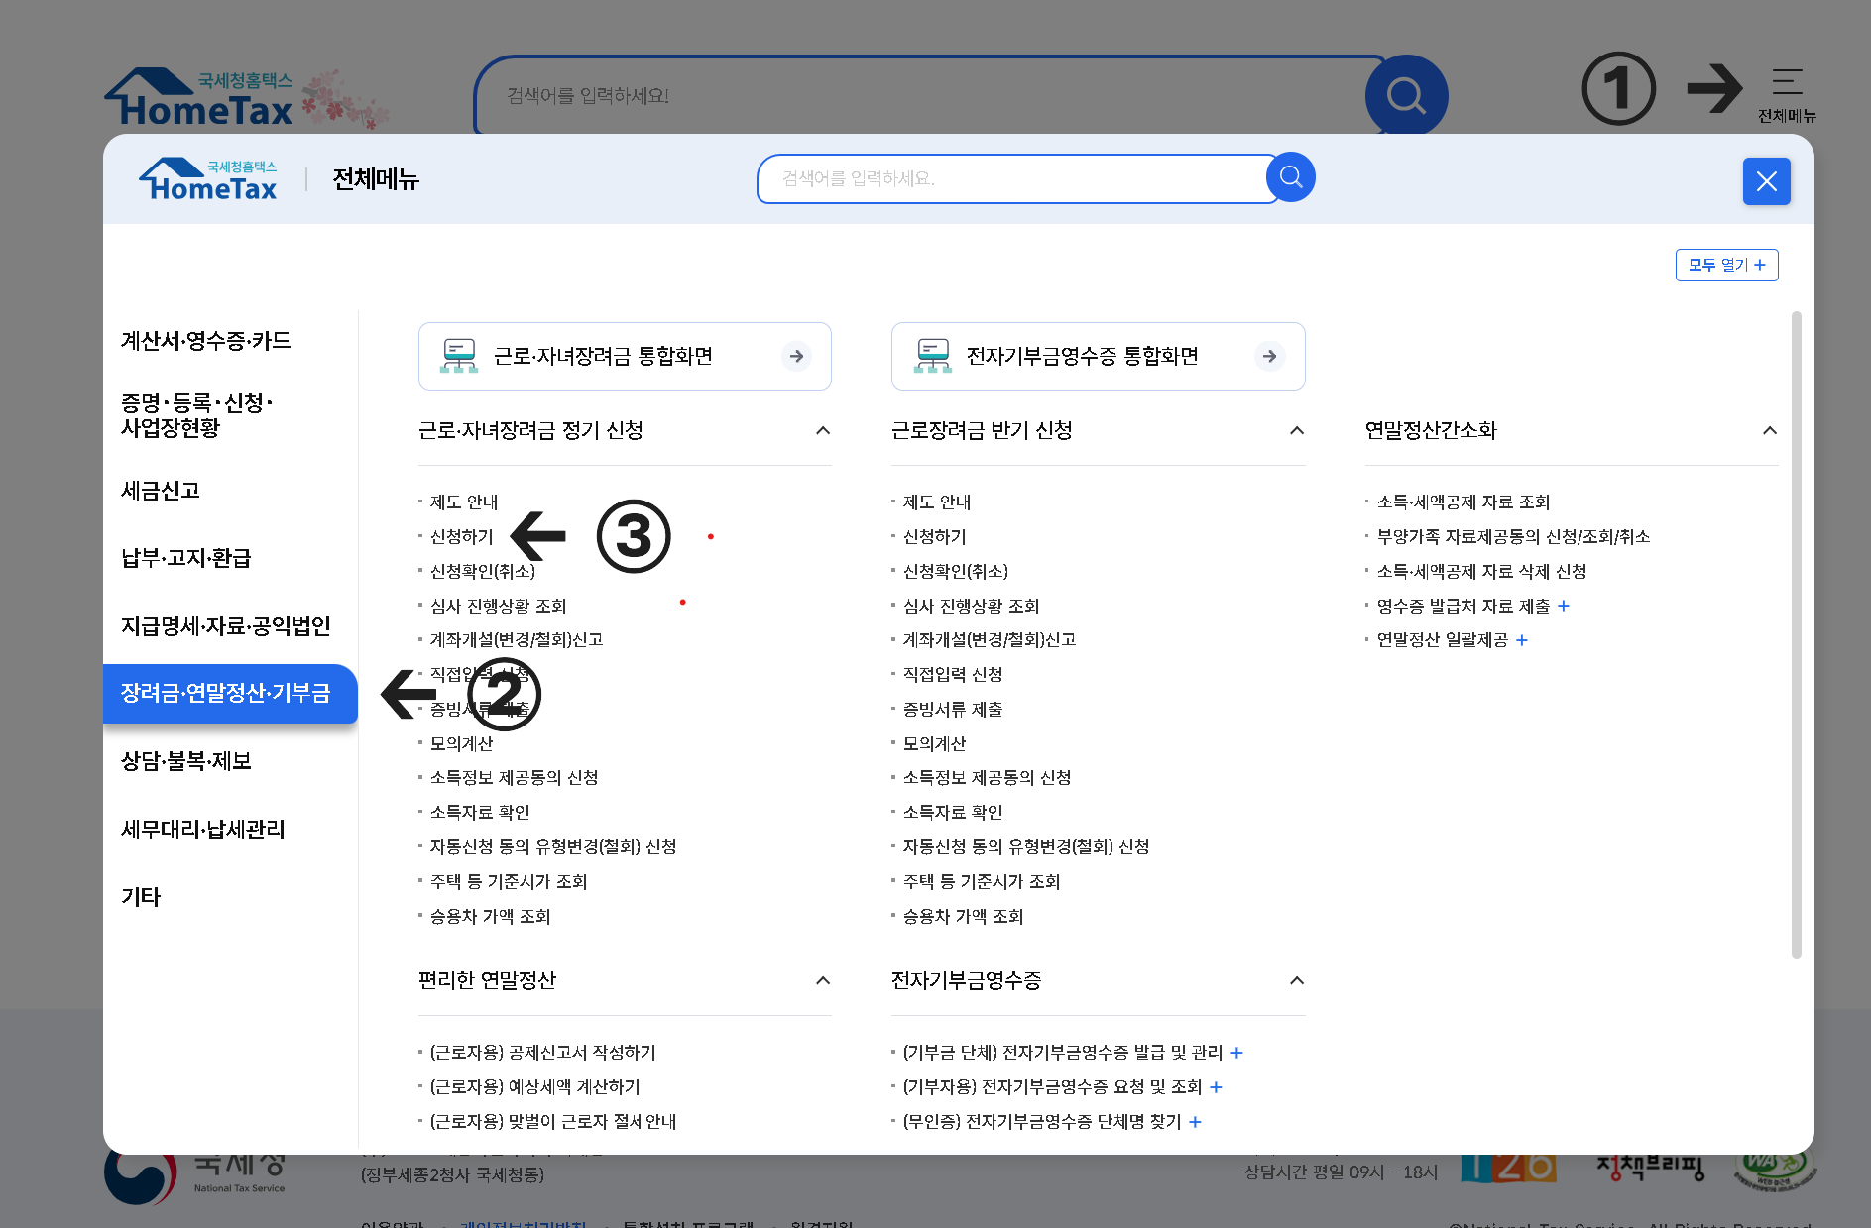Collapse 전자기부금영수증 section
The width and height of the screenshot is (1871, 1228).
click(1296, 980)
